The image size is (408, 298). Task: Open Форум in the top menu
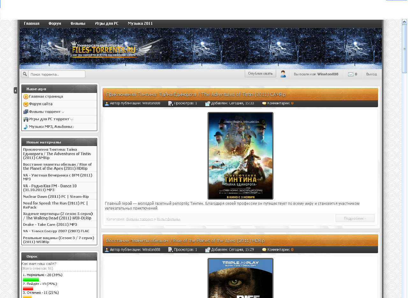[x=55, y=24]
